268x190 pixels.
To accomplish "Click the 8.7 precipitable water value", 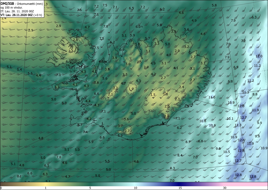I will click(x=188, y=142).
